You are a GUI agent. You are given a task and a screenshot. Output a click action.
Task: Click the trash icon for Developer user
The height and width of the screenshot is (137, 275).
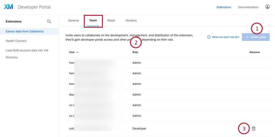(x=254, y=129)
